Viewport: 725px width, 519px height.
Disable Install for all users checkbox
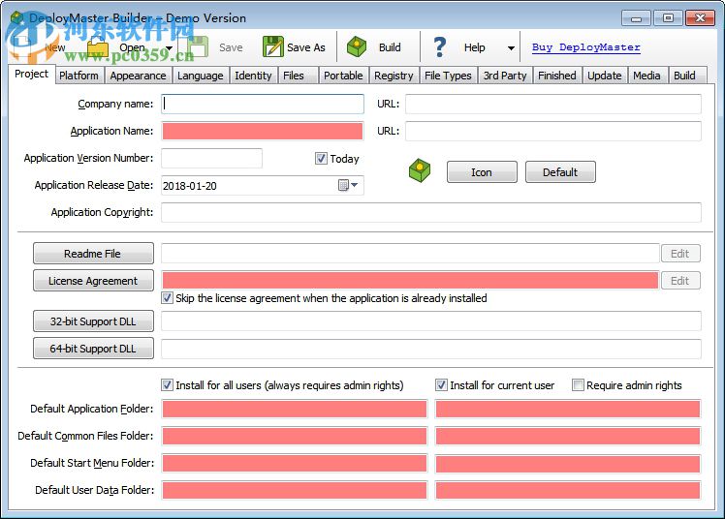tap(168, 385)
